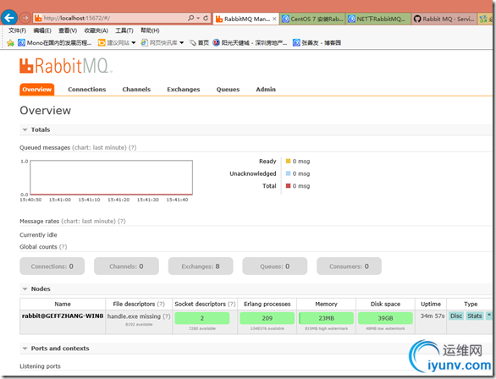Click help (?) next to File descriptors

pos(161,304)
